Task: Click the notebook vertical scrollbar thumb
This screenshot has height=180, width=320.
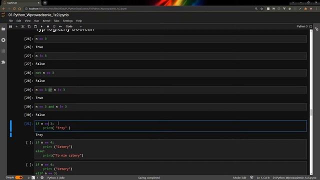Action: coord(311,112)
